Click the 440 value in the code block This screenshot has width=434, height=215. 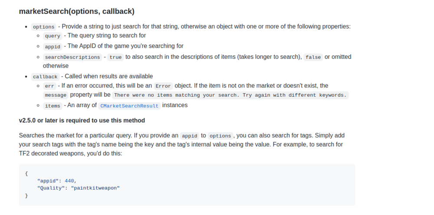pos(70,181)
